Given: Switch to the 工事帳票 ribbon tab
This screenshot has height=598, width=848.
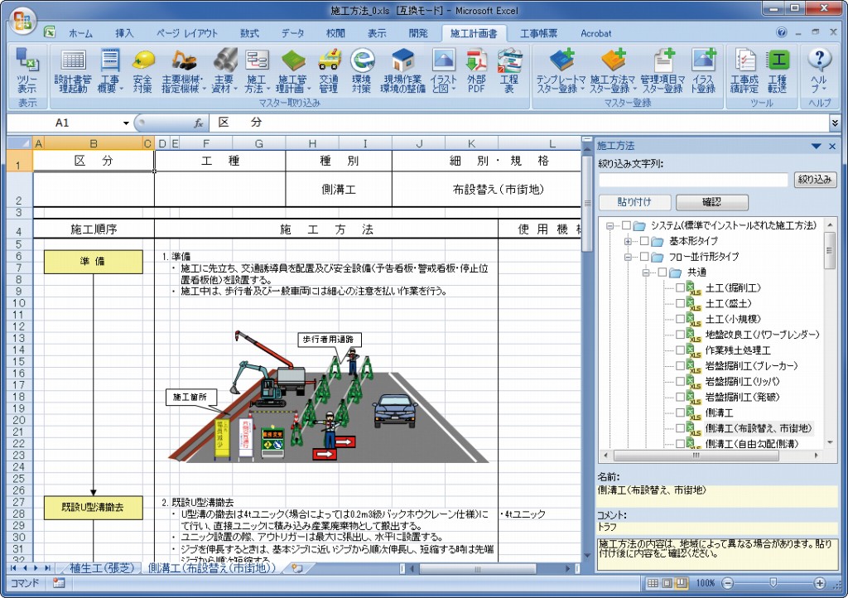Looking at the screenshot, I should click(538, 34).
